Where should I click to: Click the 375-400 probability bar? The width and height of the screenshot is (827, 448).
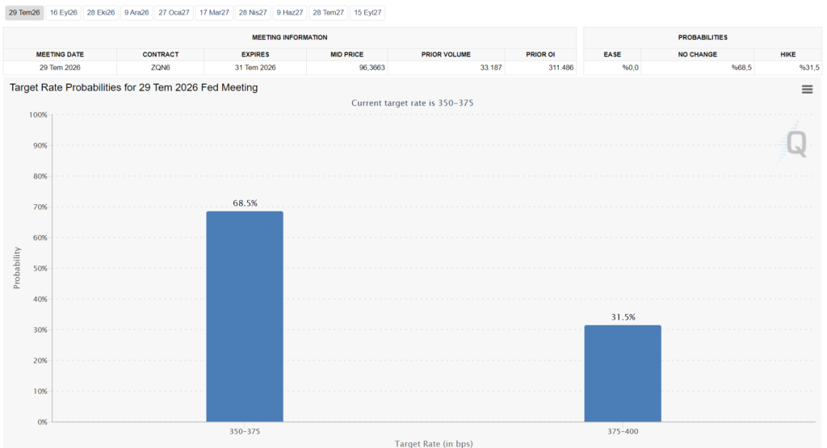pyautogui.click(x=623, y=373)
